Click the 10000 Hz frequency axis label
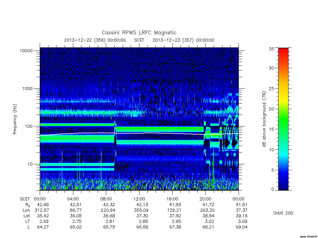Viewport: 318px width, 238px height. 26,51
